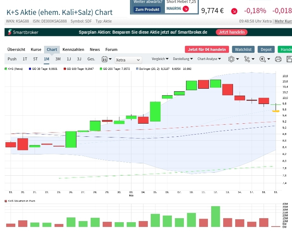
Task: Select the 3J timeframe
Action: pos(79,59)
